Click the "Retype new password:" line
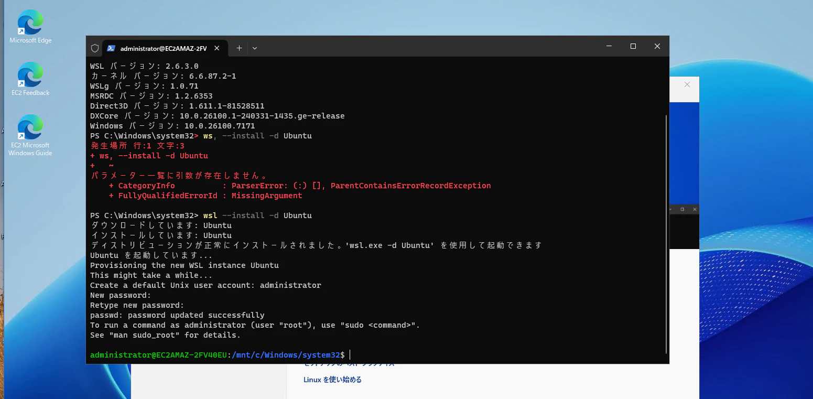 137,305
